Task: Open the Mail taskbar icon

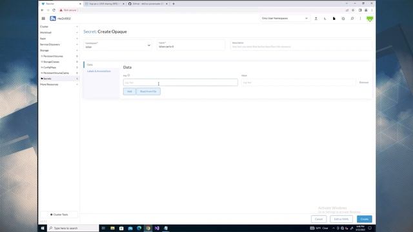Action: 130,228
